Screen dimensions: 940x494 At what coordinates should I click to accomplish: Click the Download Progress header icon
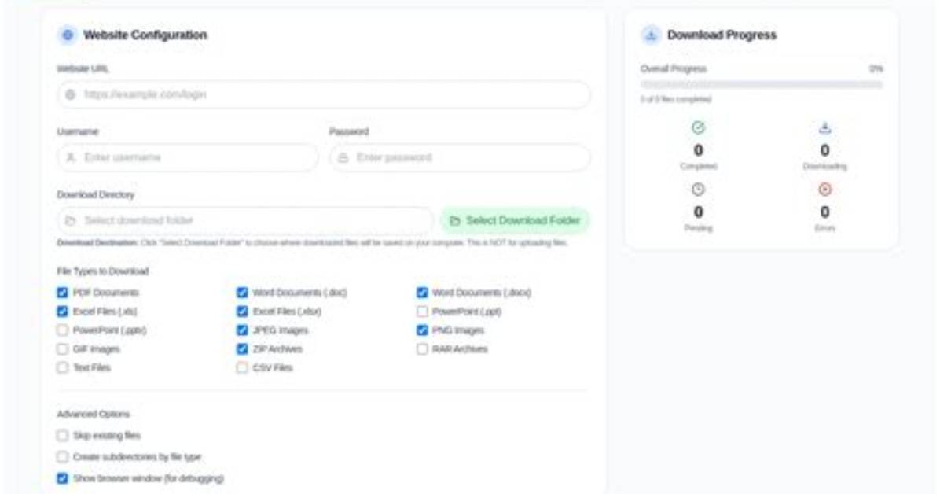point(651,35)
